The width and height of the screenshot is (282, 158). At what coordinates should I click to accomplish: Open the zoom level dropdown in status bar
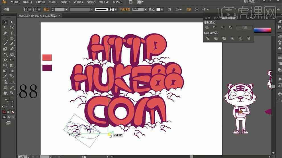[x=28, y=157]
